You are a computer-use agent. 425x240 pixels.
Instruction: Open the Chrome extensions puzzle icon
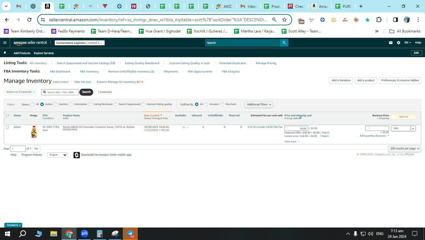pyautogui.click(x=379, y=20)
